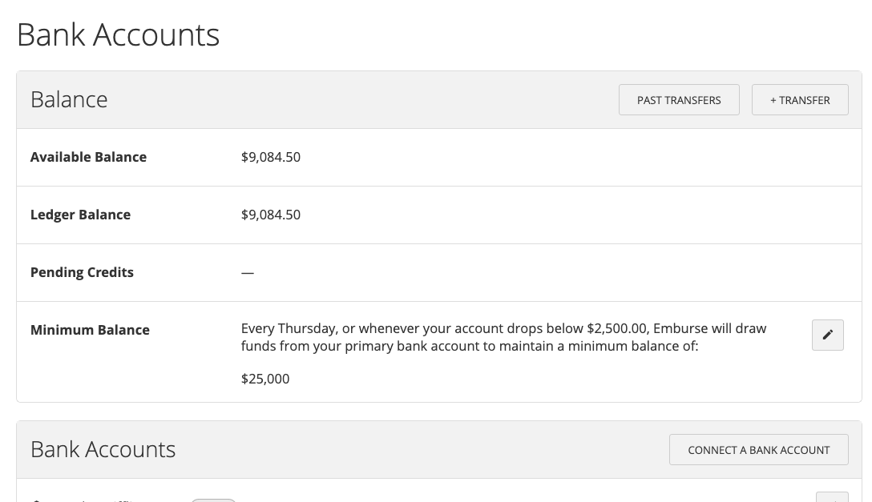Open Past Transfers
Image resolution: width=872 pixels, height=502 pixels.
tap(679, 100)
